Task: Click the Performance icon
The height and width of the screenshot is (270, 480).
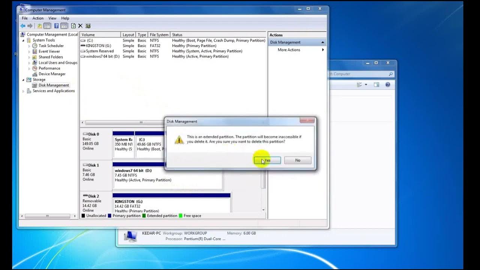Action: (x=35, y=68)
